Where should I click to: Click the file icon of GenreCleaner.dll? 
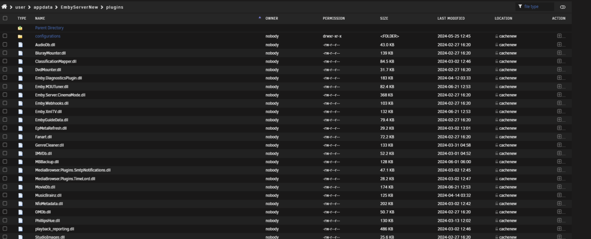pyautogui.click(x=20, y=145)
